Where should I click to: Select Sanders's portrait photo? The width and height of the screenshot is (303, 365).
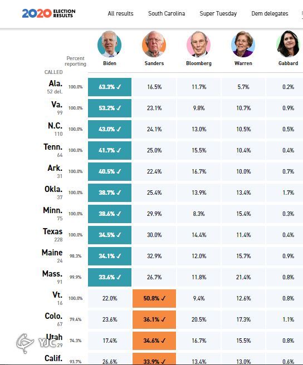point(154,44)
